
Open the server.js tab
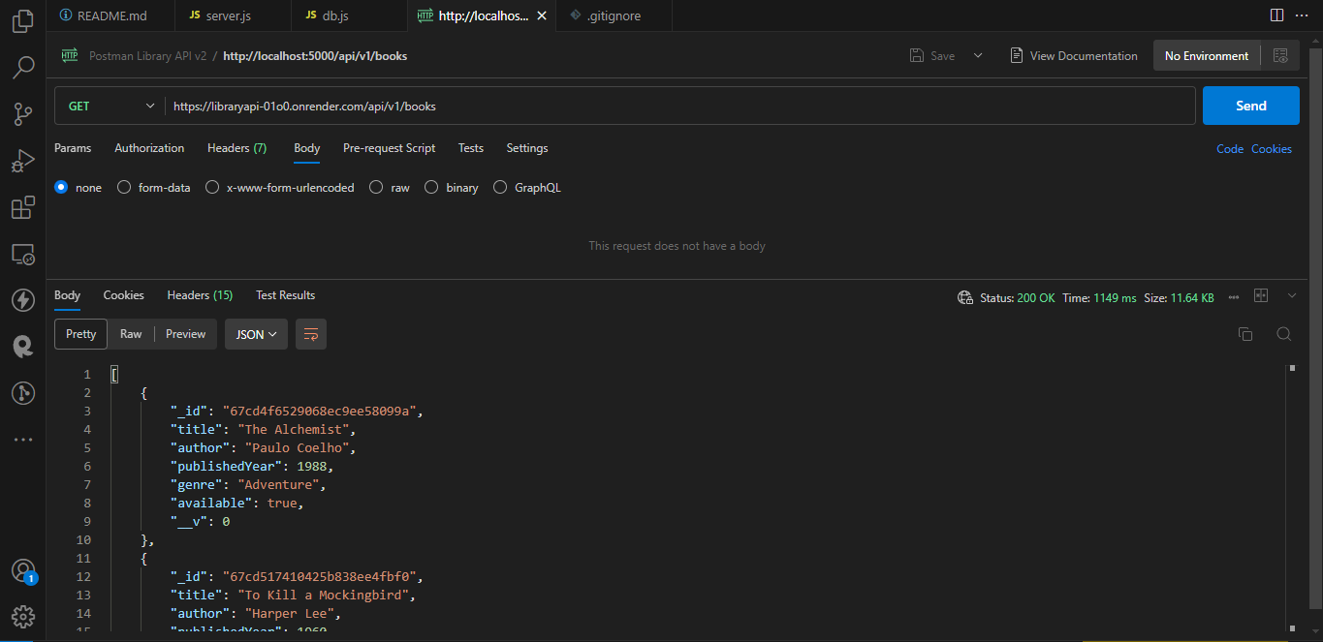pos(233,15)
